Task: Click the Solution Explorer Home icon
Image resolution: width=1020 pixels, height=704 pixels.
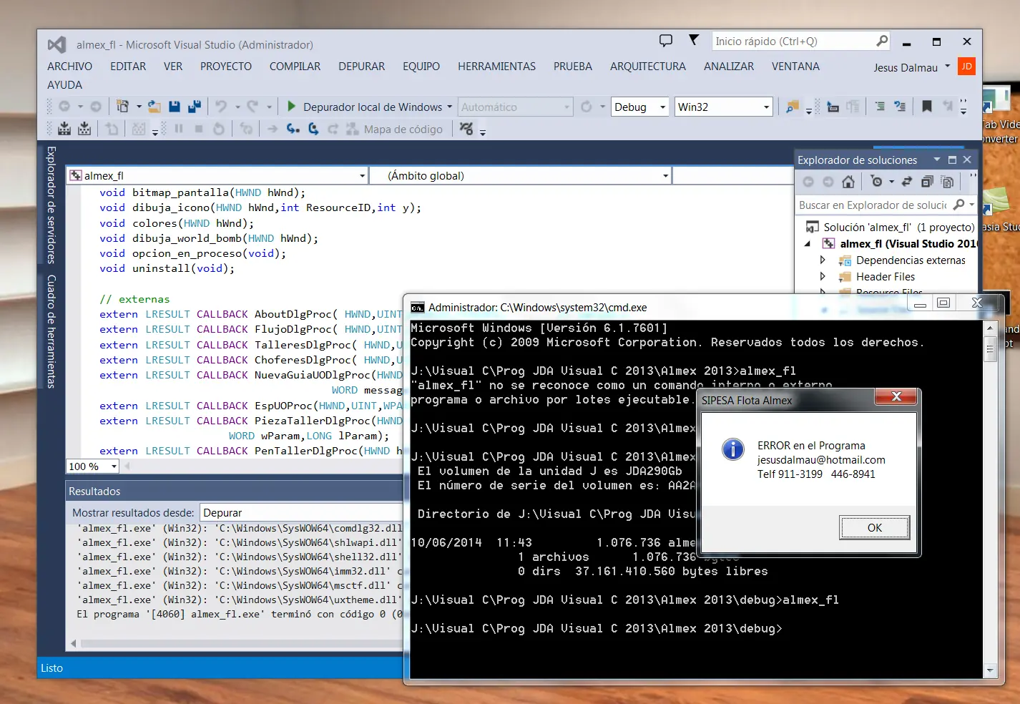Action: tap(848, 182)
